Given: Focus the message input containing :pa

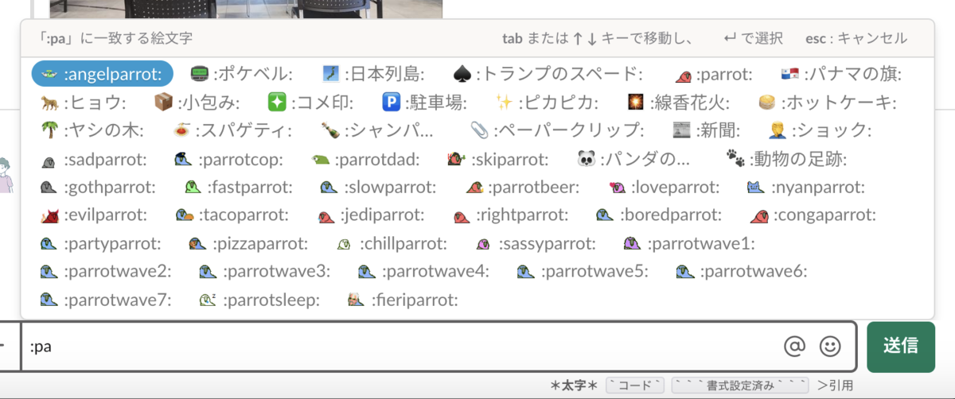Looking at the screenshot, I should (438, 347).
